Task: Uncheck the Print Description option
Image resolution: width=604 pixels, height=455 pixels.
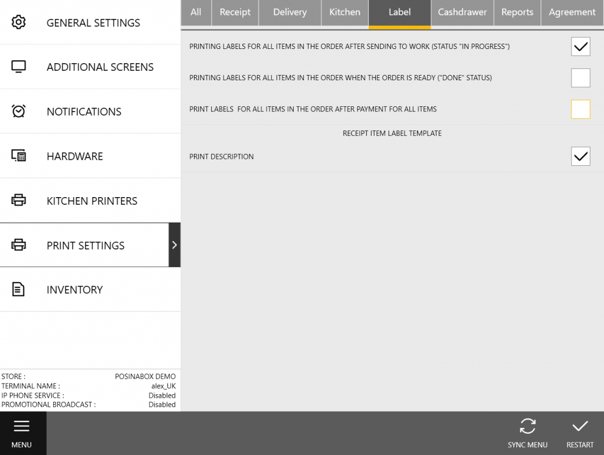Action: click(580, 156)
